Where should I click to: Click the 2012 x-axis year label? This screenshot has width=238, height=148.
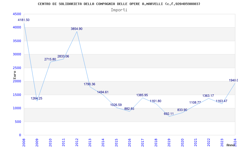[77, 142]
